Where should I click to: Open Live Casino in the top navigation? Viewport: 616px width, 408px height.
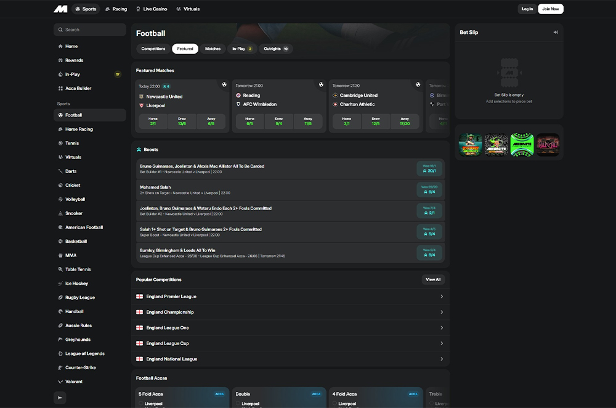point(152,9)
